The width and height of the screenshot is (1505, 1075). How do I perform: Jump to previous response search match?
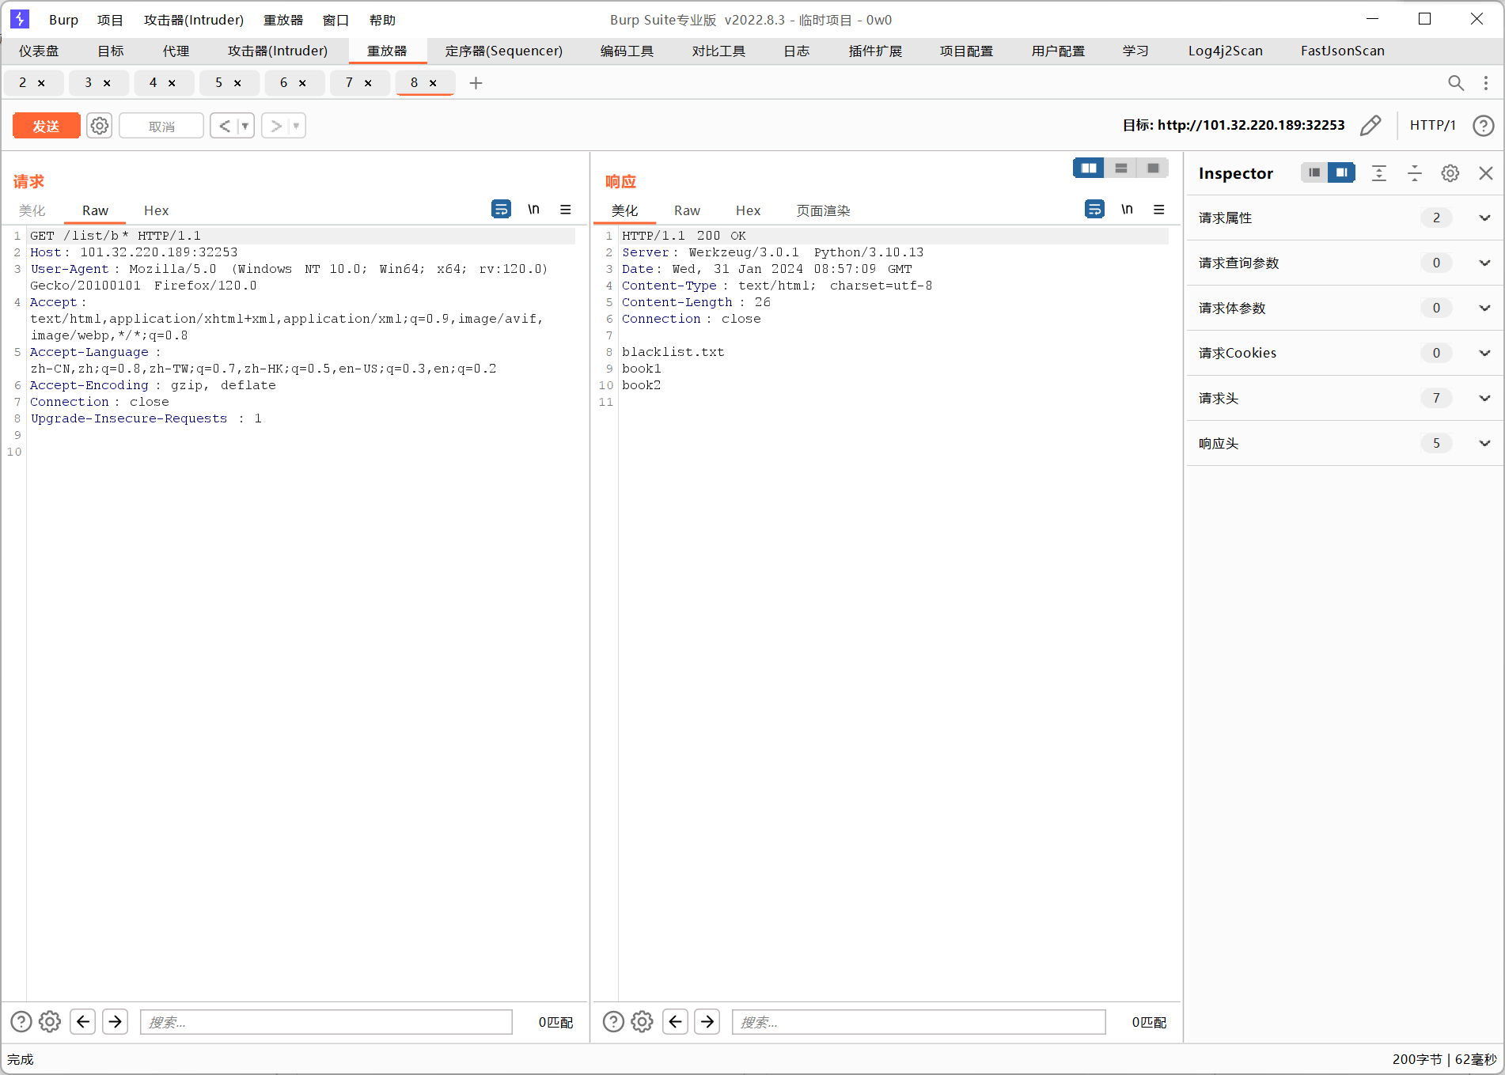point(675,1022)
